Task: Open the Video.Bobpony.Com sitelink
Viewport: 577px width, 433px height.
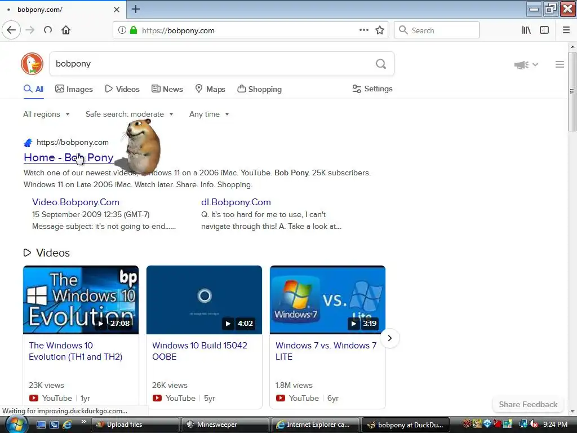Action: (76, 202)
